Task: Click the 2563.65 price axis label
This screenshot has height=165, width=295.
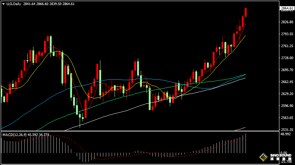Action: (287, 118)
